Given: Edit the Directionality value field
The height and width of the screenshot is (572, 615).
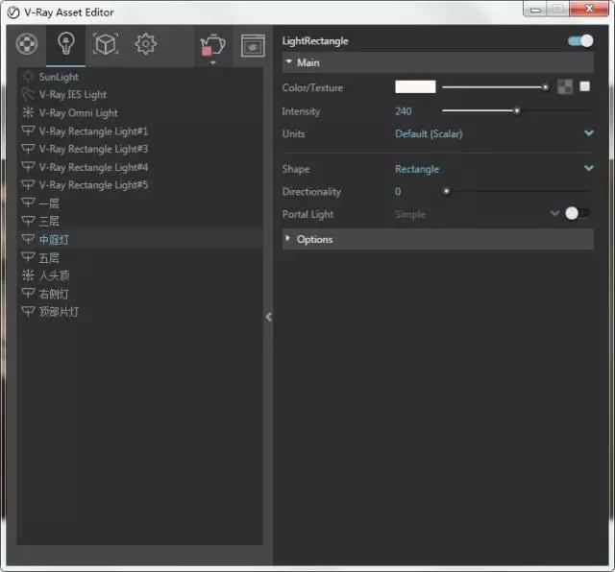Looking at the screenshot, I should coord(398,191).
